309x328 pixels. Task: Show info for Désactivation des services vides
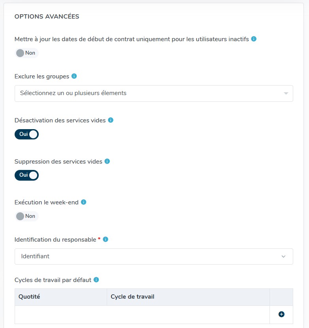click(111, 120)
